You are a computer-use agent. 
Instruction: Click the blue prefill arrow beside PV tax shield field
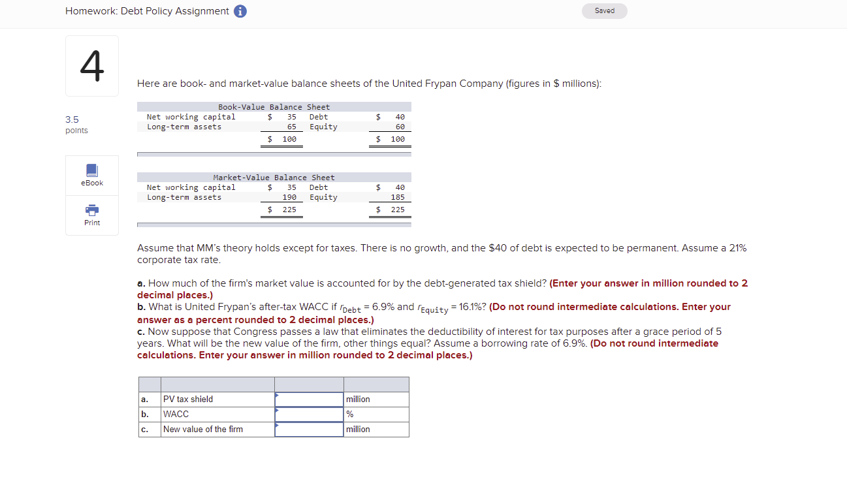click(278, 396)
